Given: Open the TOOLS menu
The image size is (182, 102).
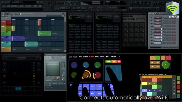Looking at the screenshot, I should [35, 6].
